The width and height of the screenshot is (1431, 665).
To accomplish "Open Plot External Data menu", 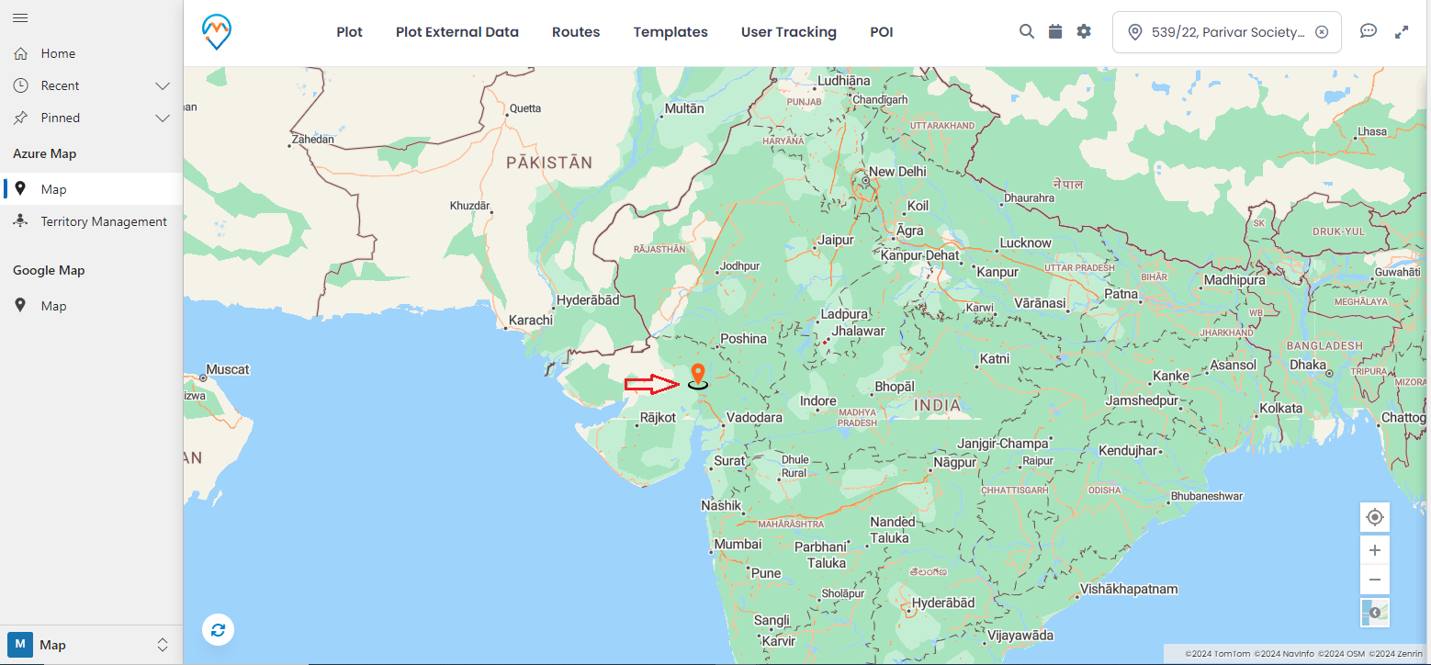I will click(457, 32).
